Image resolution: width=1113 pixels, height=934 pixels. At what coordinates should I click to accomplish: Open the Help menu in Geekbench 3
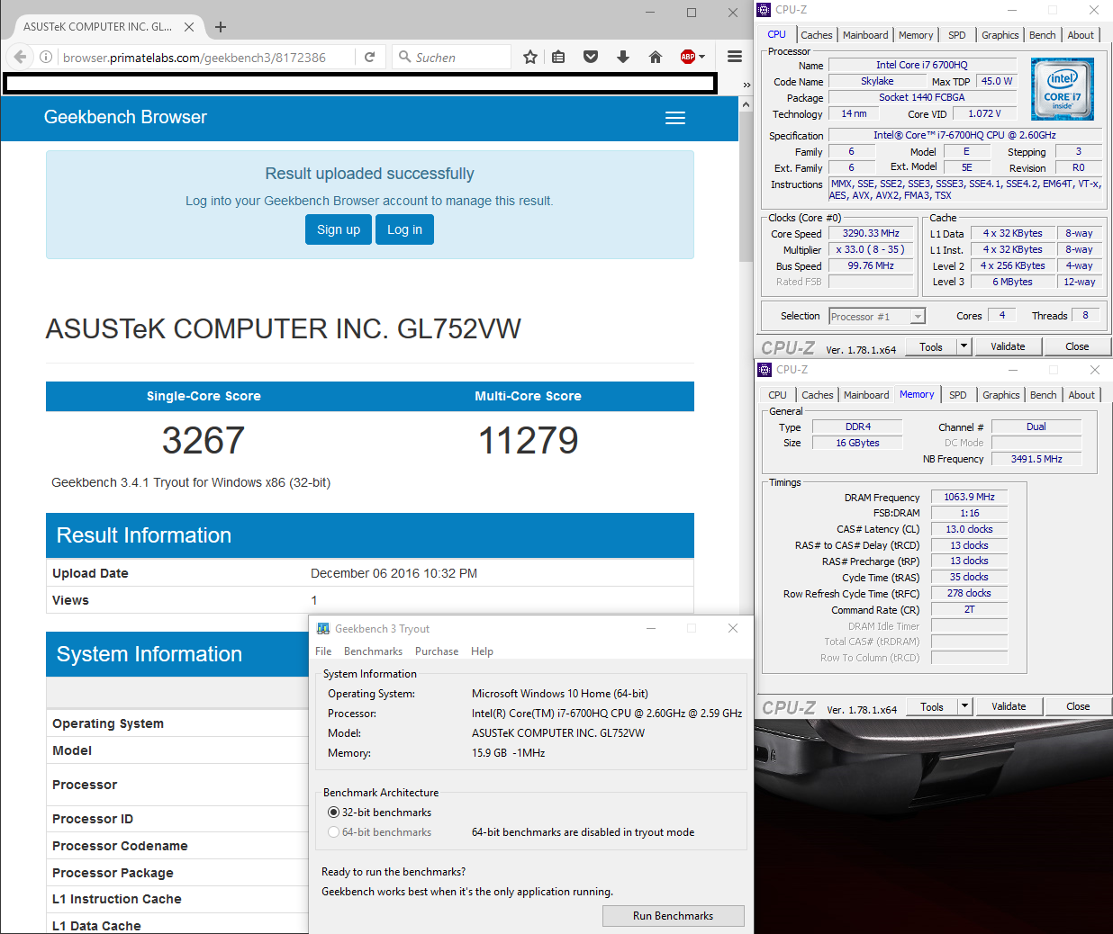482,651
